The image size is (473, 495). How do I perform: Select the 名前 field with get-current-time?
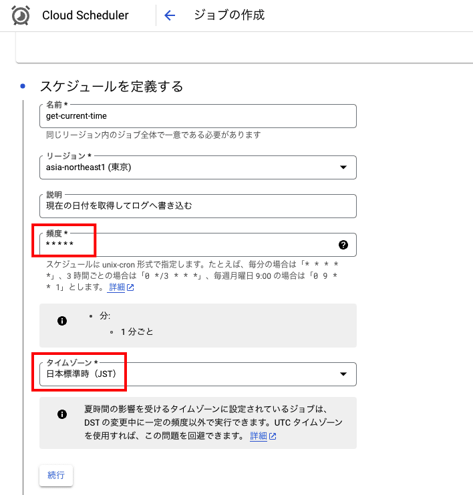click(198, 116)
